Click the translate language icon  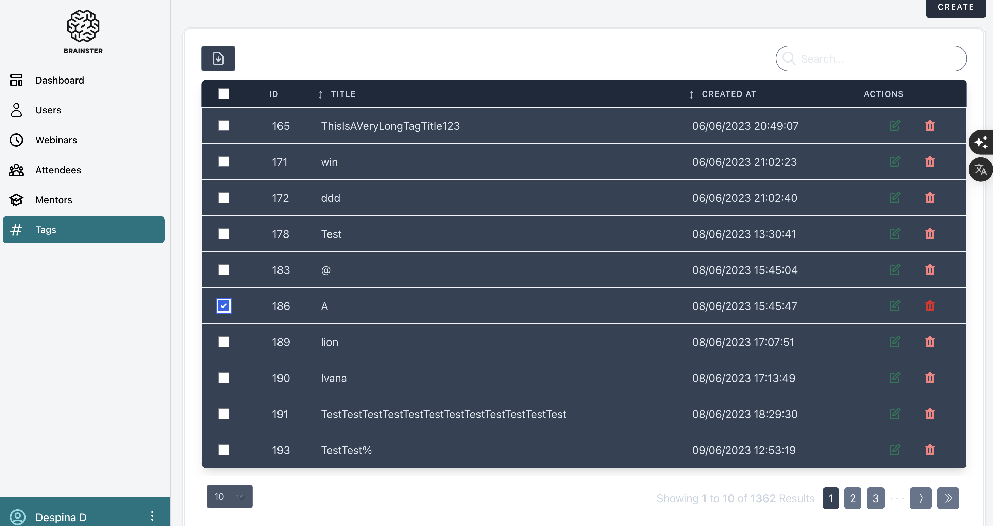pyautogui.click(x=980, y=170)
